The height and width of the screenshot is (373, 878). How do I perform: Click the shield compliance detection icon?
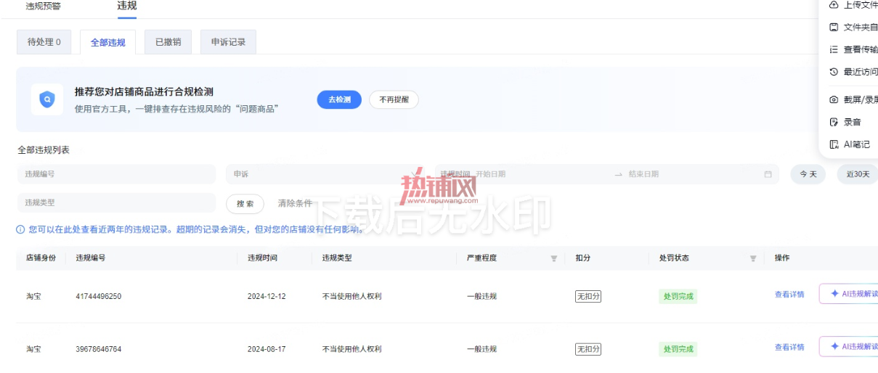(x=47, y=99)
